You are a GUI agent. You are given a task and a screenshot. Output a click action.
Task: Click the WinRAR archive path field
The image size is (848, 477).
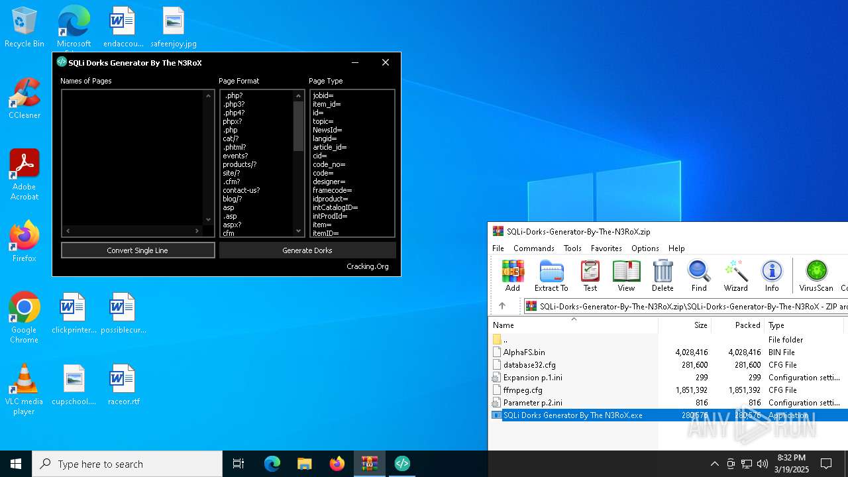pyautogui.click(x=685, y=306)
